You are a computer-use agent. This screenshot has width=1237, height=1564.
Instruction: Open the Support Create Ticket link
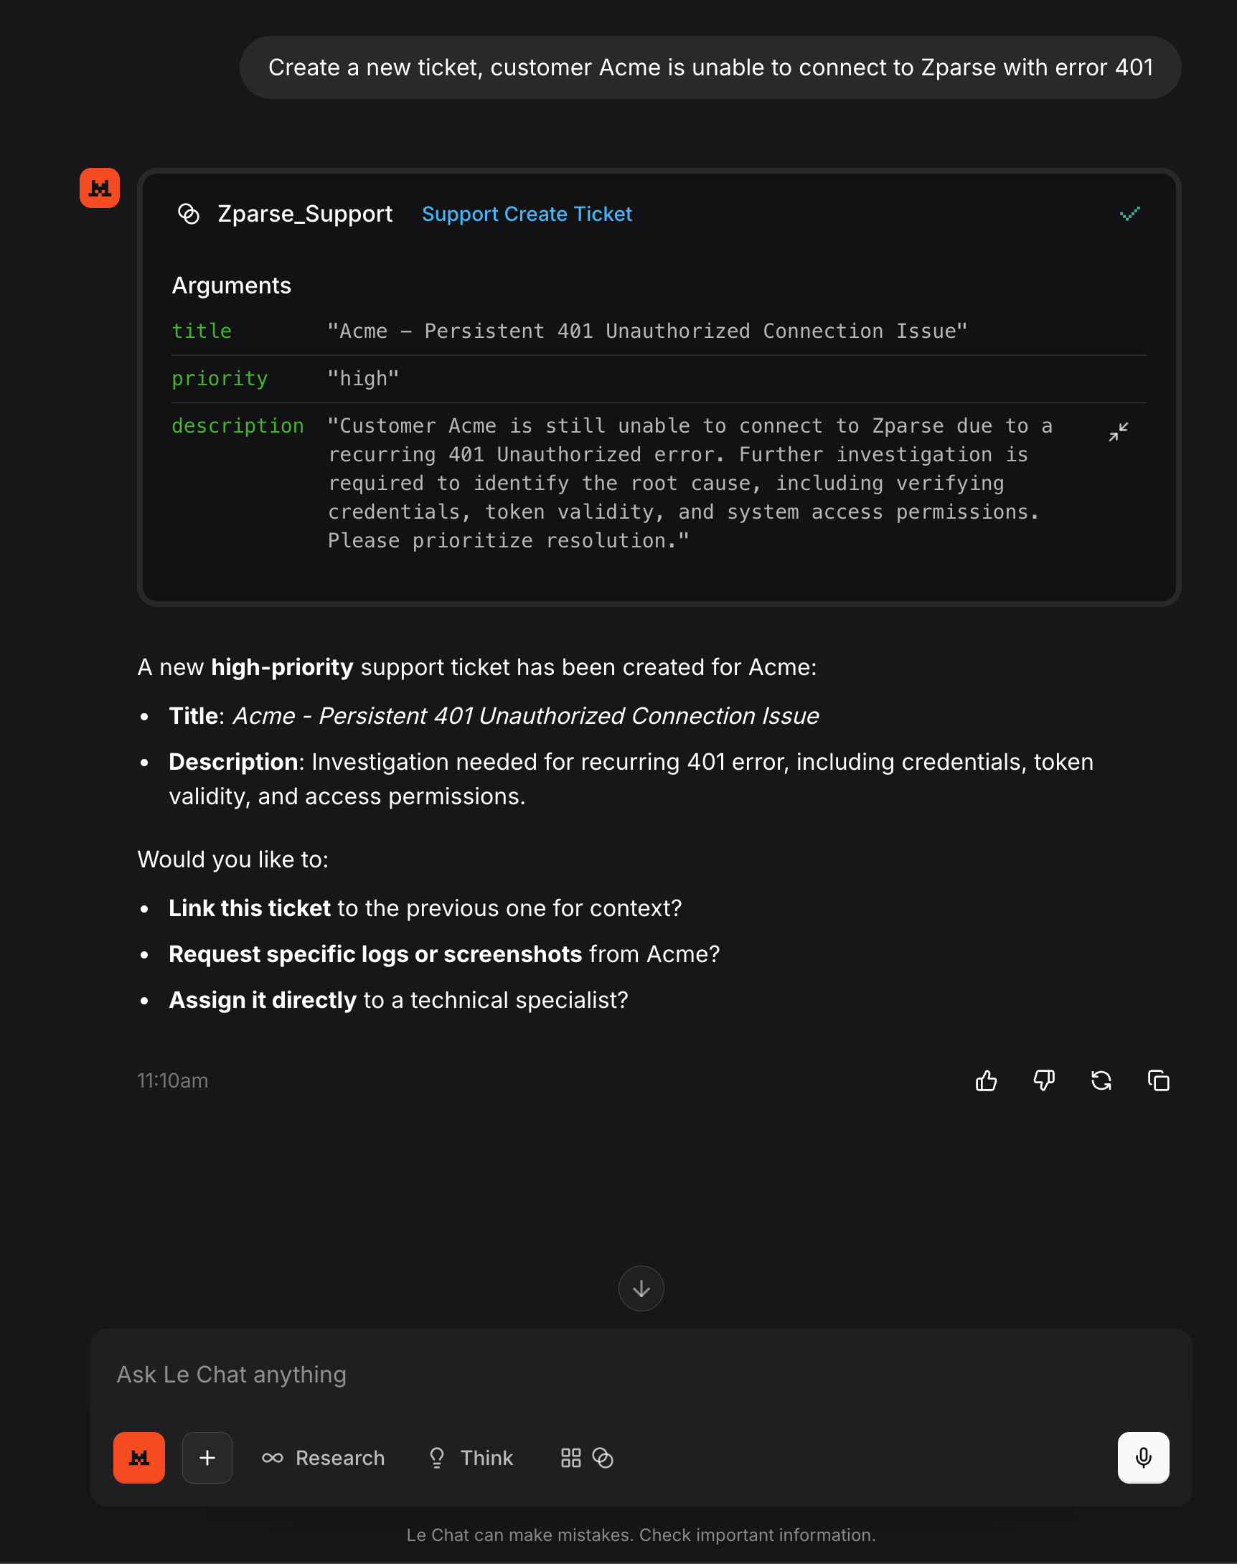[x=527, y=214]
